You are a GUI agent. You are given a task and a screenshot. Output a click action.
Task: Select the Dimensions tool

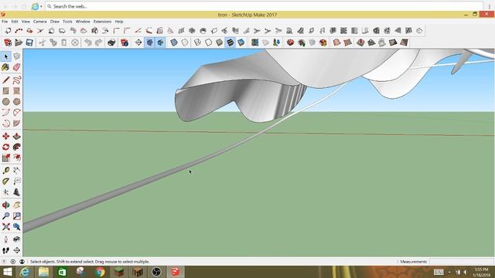tap(17, 171)
